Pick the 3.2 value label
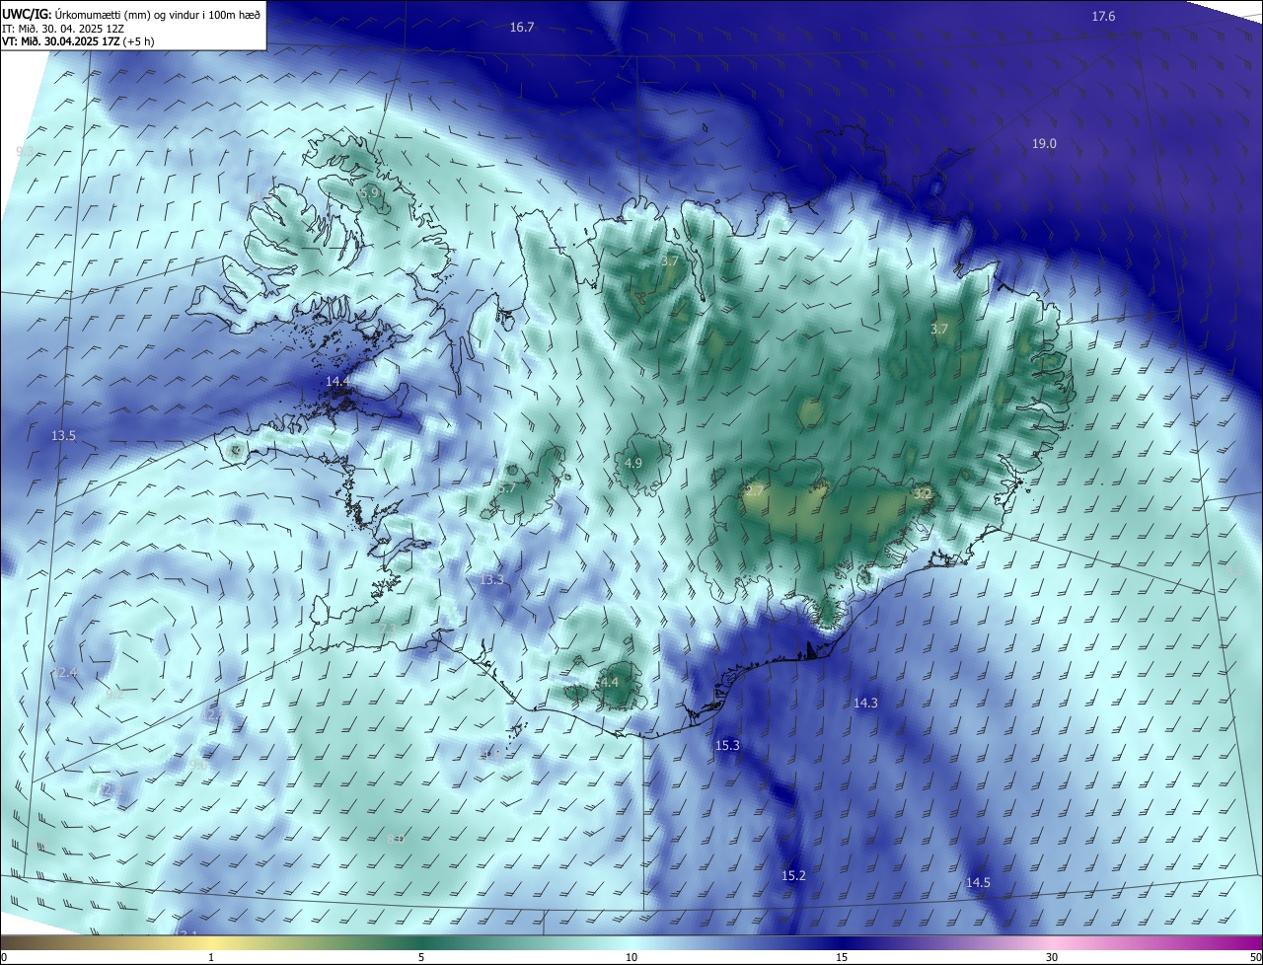 point(923,493)
